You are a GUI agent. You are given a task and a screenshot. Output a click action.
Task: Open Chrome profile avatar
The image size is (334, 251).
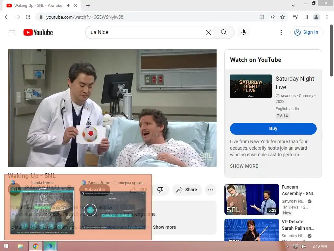(x=316, y=17)
